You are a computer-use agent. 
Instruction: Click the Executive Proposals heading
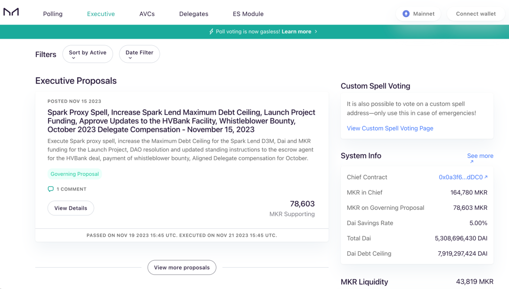pos(76,81)
